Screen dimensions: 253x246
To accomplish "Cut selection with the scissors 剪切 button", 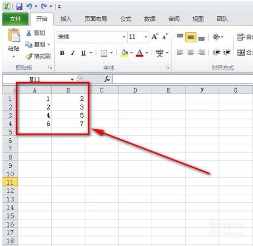I will pos(35,33).
